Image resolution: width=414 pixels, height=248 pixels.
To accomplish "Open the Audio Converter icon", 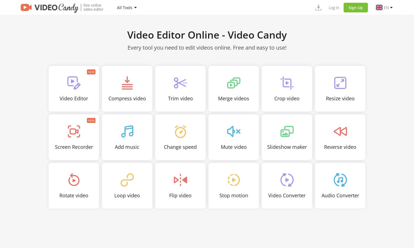I will (340, 180).
